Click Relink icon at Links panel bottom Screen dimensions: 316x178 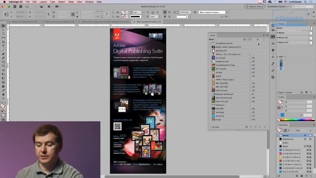pos(251,127)
